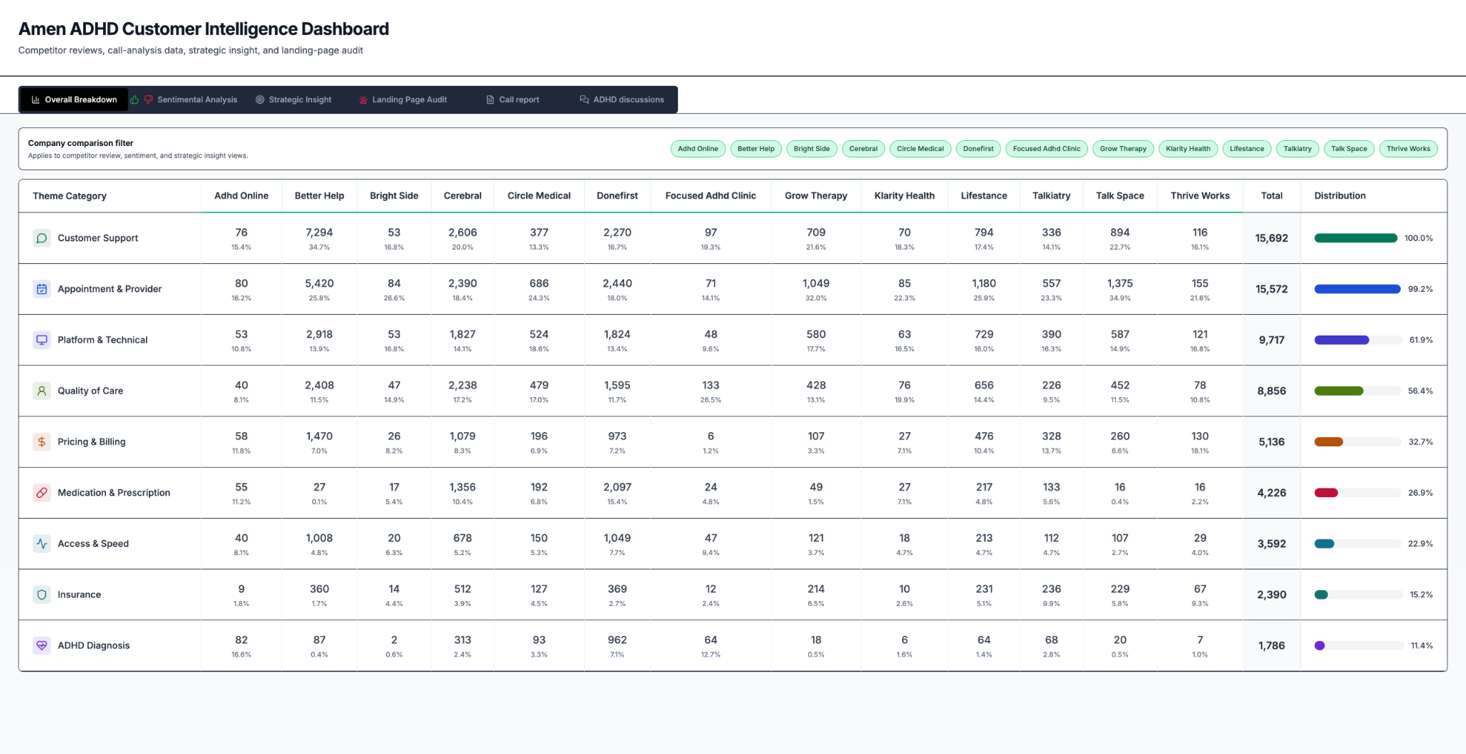Screen dimensions: 1466x754
Task: Click Better Help Customer Support value 7,294
Action: (x=319, y=232)
